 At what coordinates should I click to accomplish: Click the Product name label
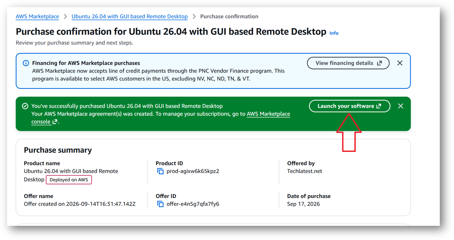pyautogui.click(x=42, y=163)
